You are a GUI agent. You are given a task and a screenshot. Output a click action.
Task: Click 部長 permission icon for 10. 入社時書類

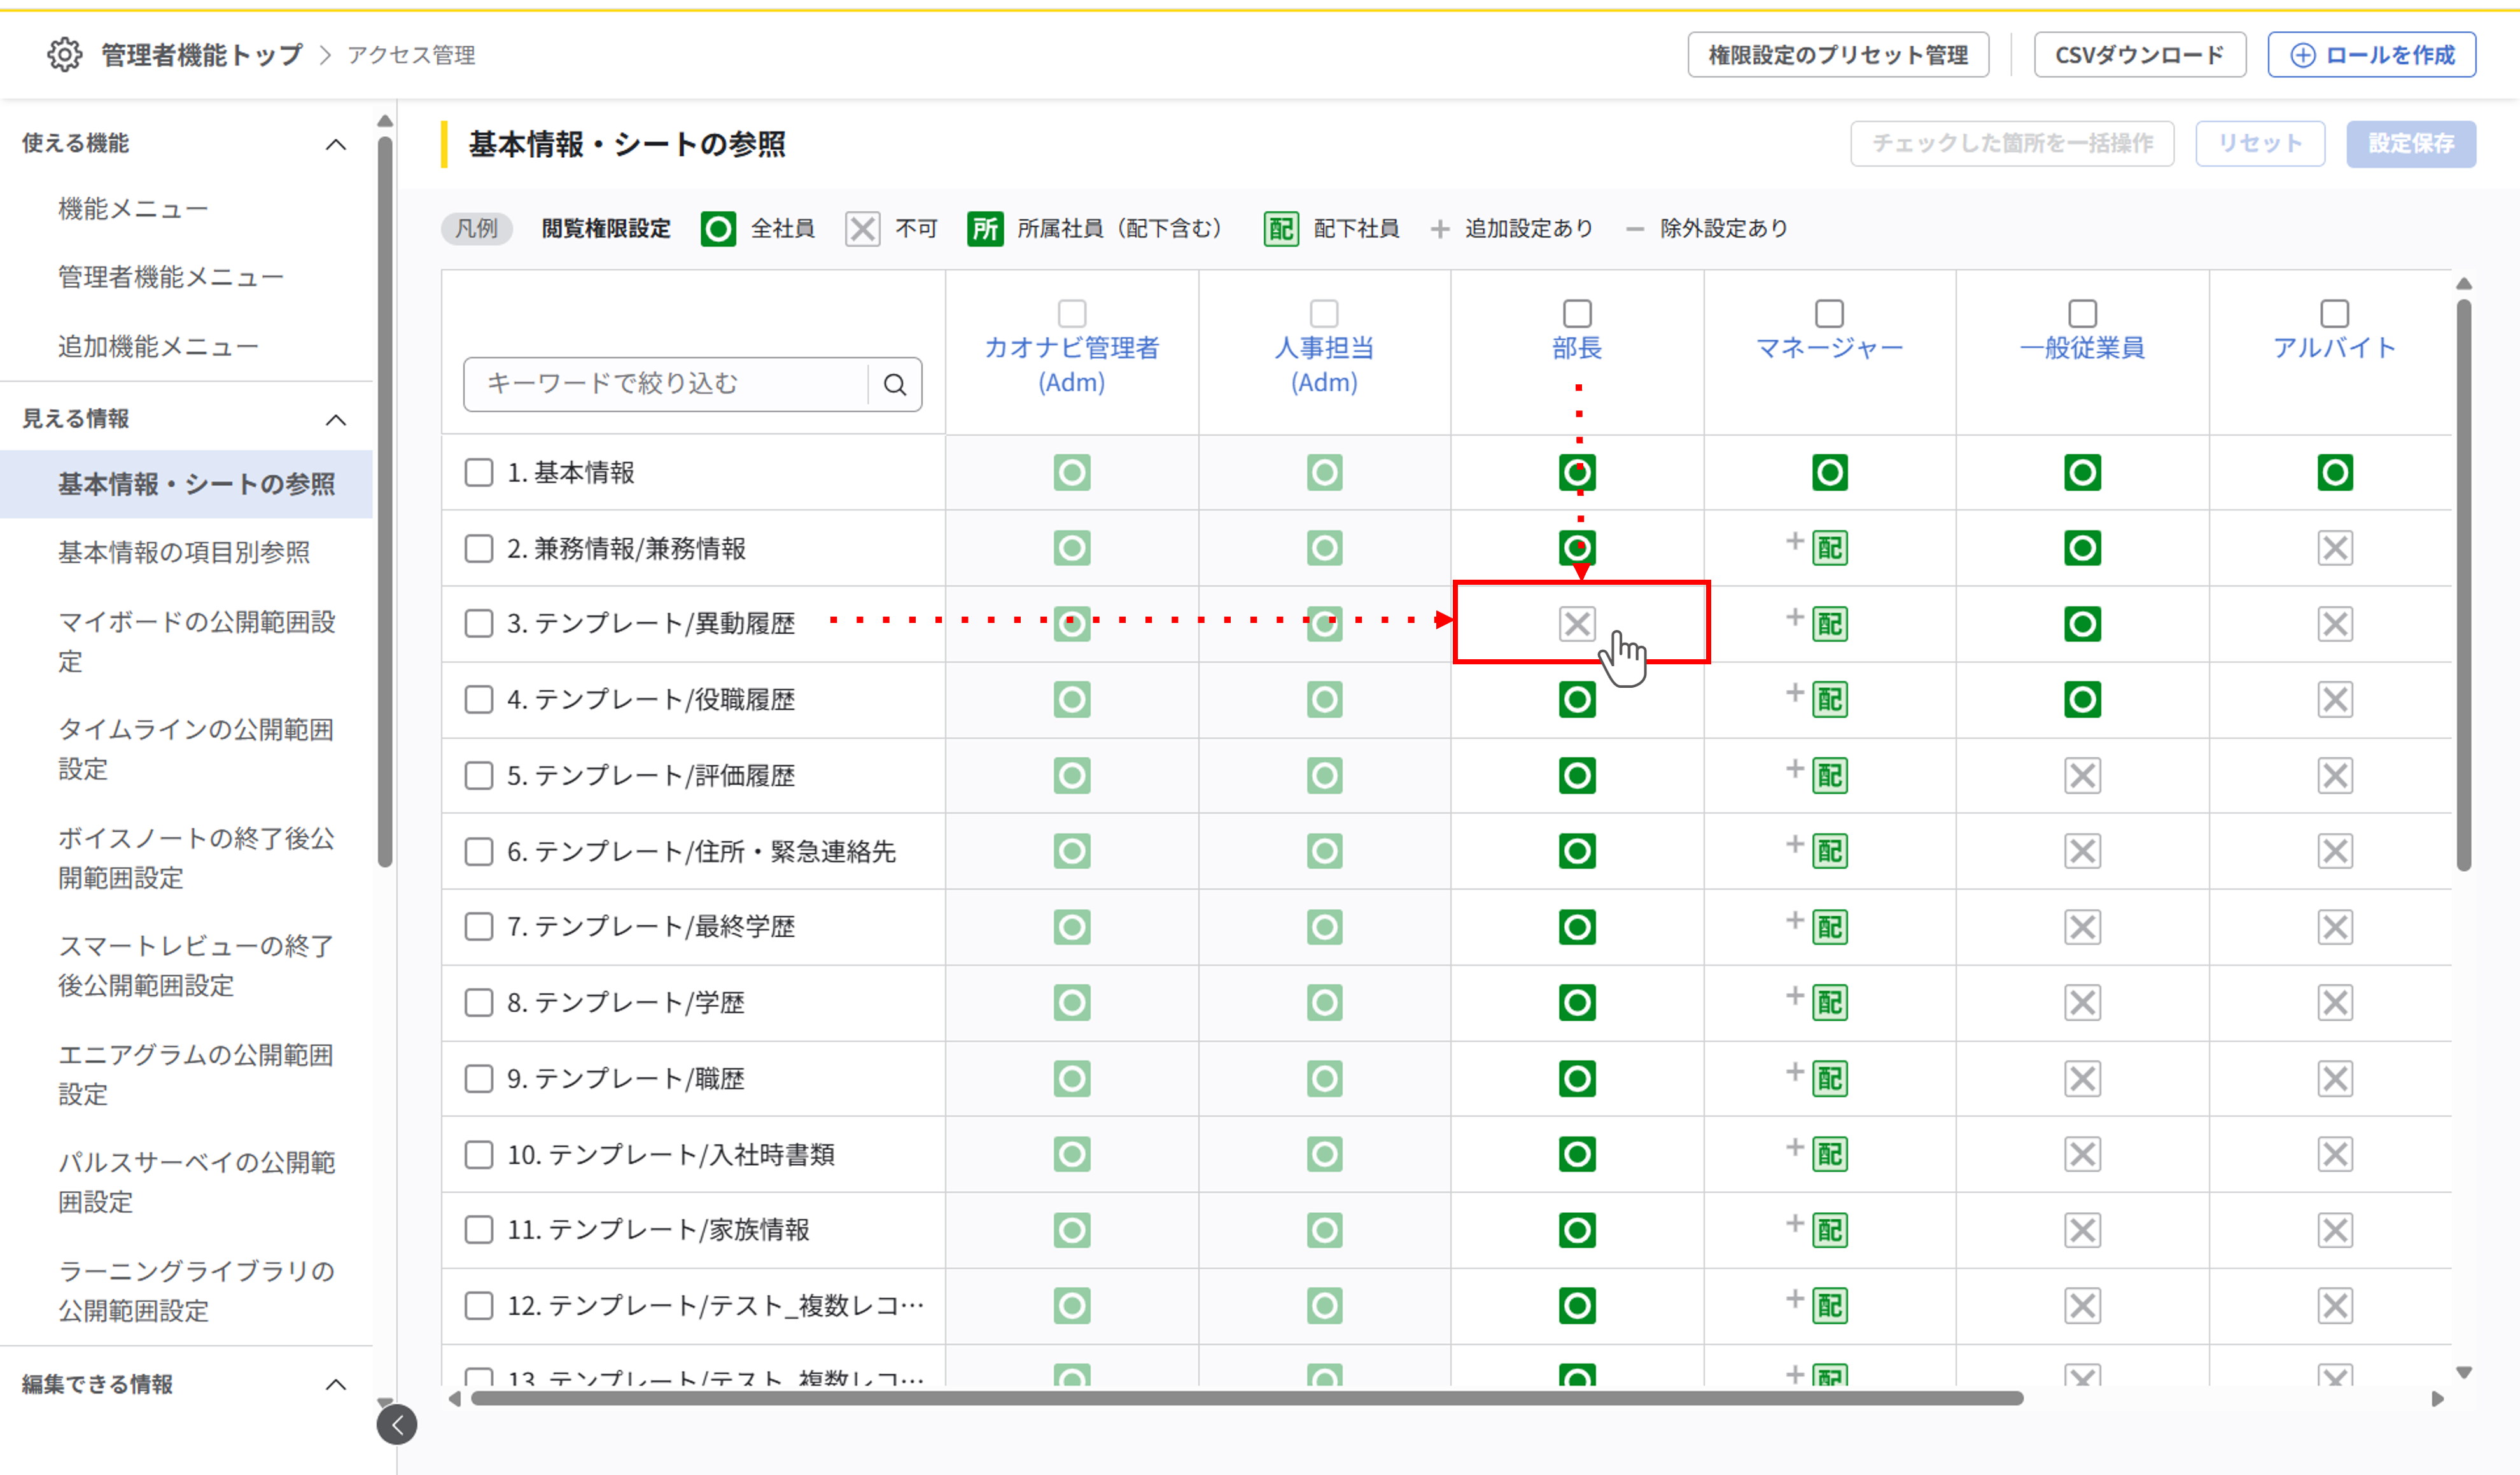pos(1577,1154)
